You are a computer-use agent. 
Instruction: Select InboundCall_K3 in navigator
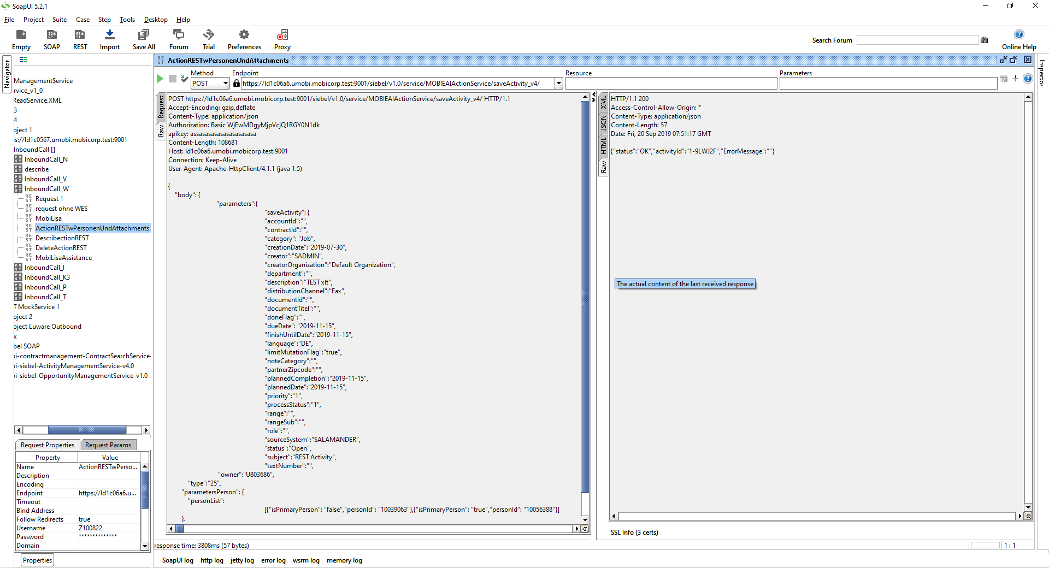pyautogui.click(x=47, y=277)
